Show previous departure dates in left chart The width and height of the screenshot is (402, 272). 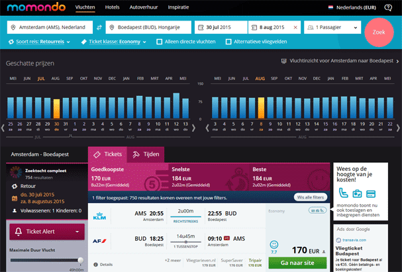coord(3,128)
